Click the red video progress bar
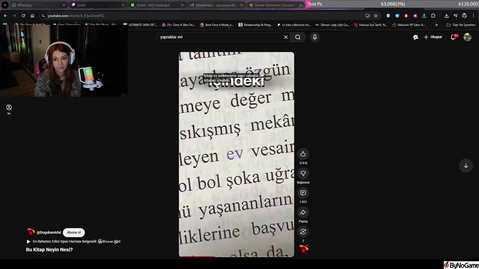 197,256
